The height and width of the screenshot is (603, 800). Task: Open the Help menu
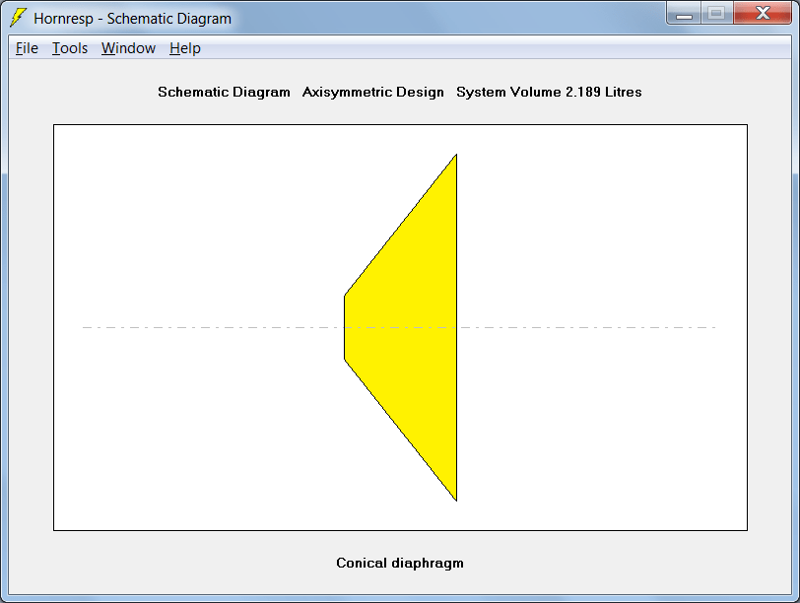point(185,48)
